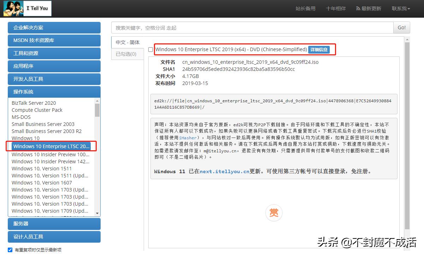Click the RSS icon beside 最新更新
This screenshot has height=255, width=424.
click(358, 9)
